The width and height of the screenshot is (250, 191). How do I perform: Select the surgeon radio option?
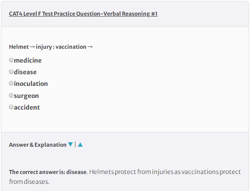coord(11,95)
